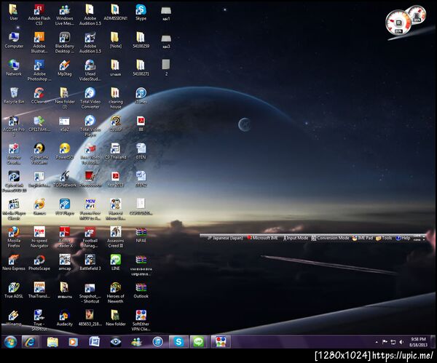Select the Mp3tag desktop icon
Viewport: 437px width, 363px height.
(x=65, y=68)
